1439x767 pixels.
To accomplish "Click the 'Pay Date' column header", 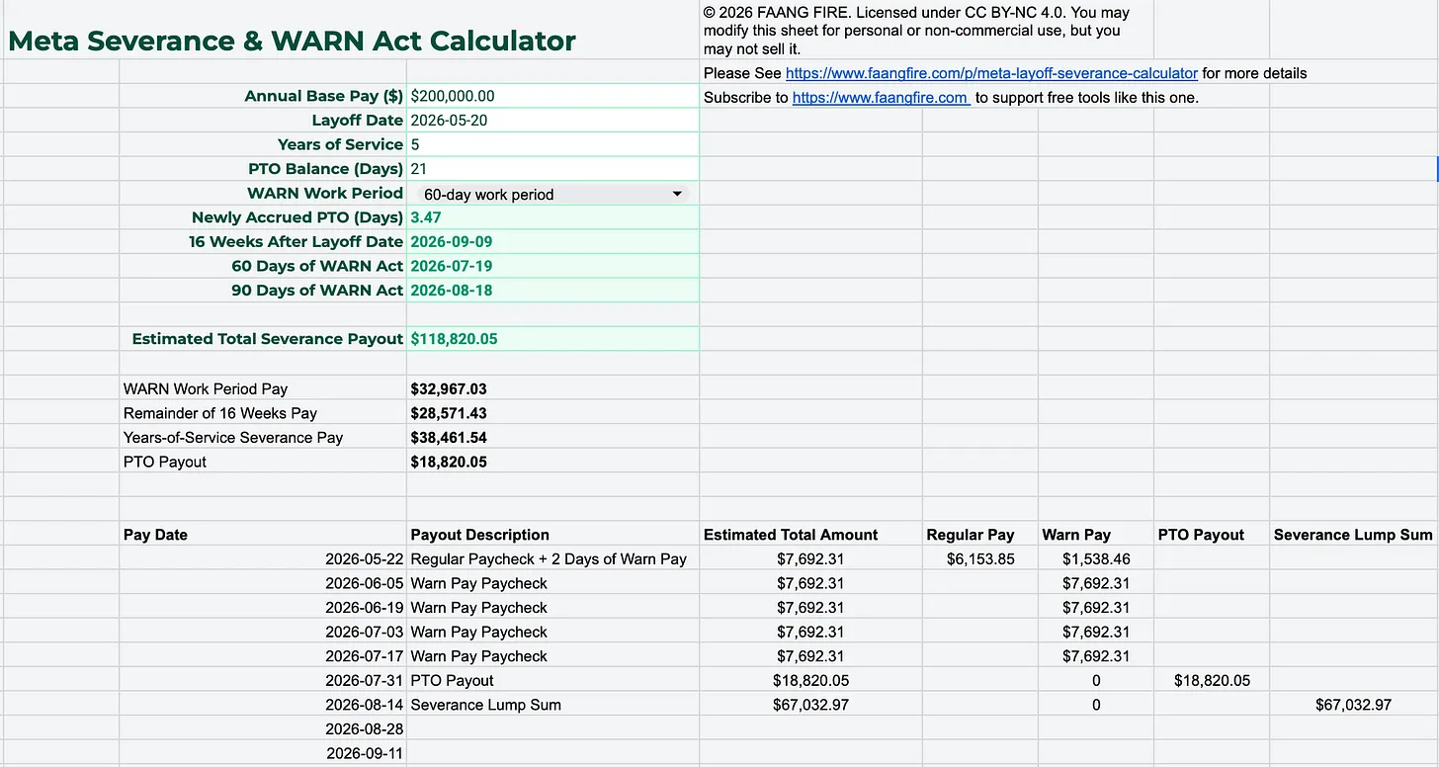I will pyautogui.click(x=155, y=535).
